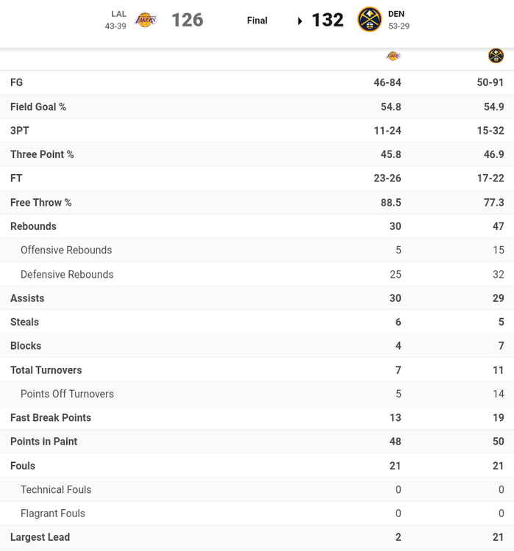Select the Rebounds stat row label
The height and width of the screenshot is (551, 514).
click(33, 226)
